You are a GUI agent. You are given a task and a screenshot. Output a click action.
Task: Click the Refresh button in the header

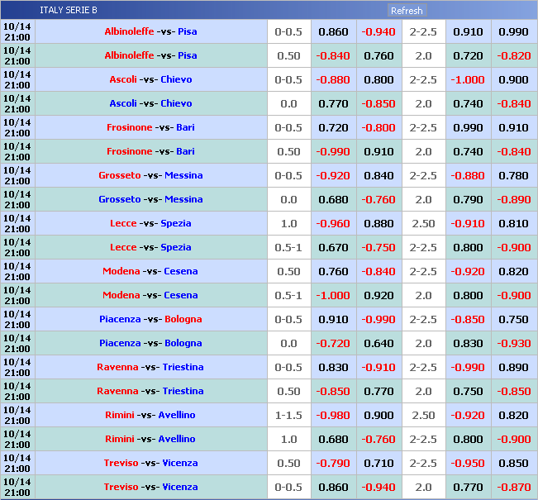click(407, 11)
